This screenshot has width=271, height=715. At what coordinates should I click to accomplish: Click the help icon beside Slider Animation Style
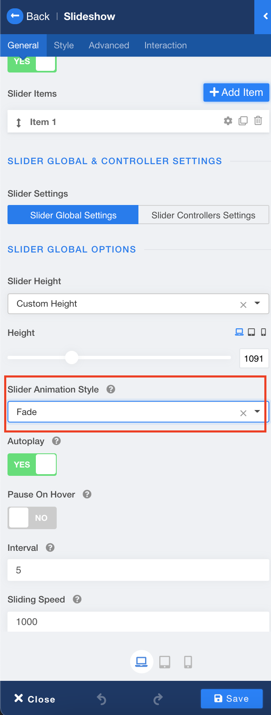(x=110, y=389)
